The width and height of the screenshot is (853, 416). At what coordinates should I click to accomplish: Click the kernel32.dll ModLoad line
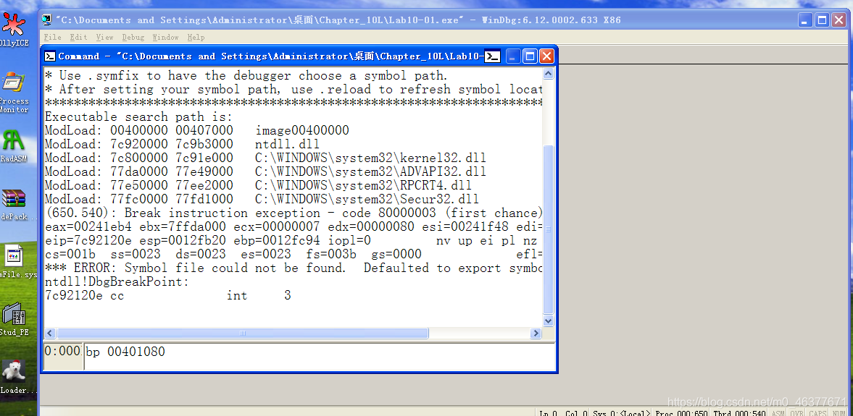click(x=265, y=158)
